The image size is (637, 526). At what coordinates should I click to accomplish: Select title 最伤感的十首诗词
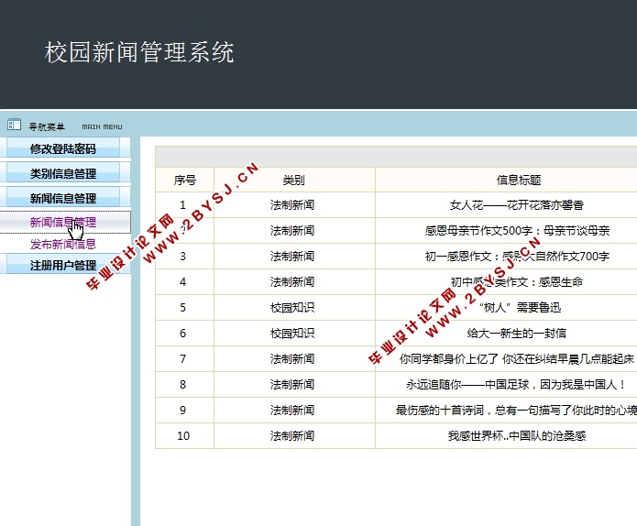440,410
